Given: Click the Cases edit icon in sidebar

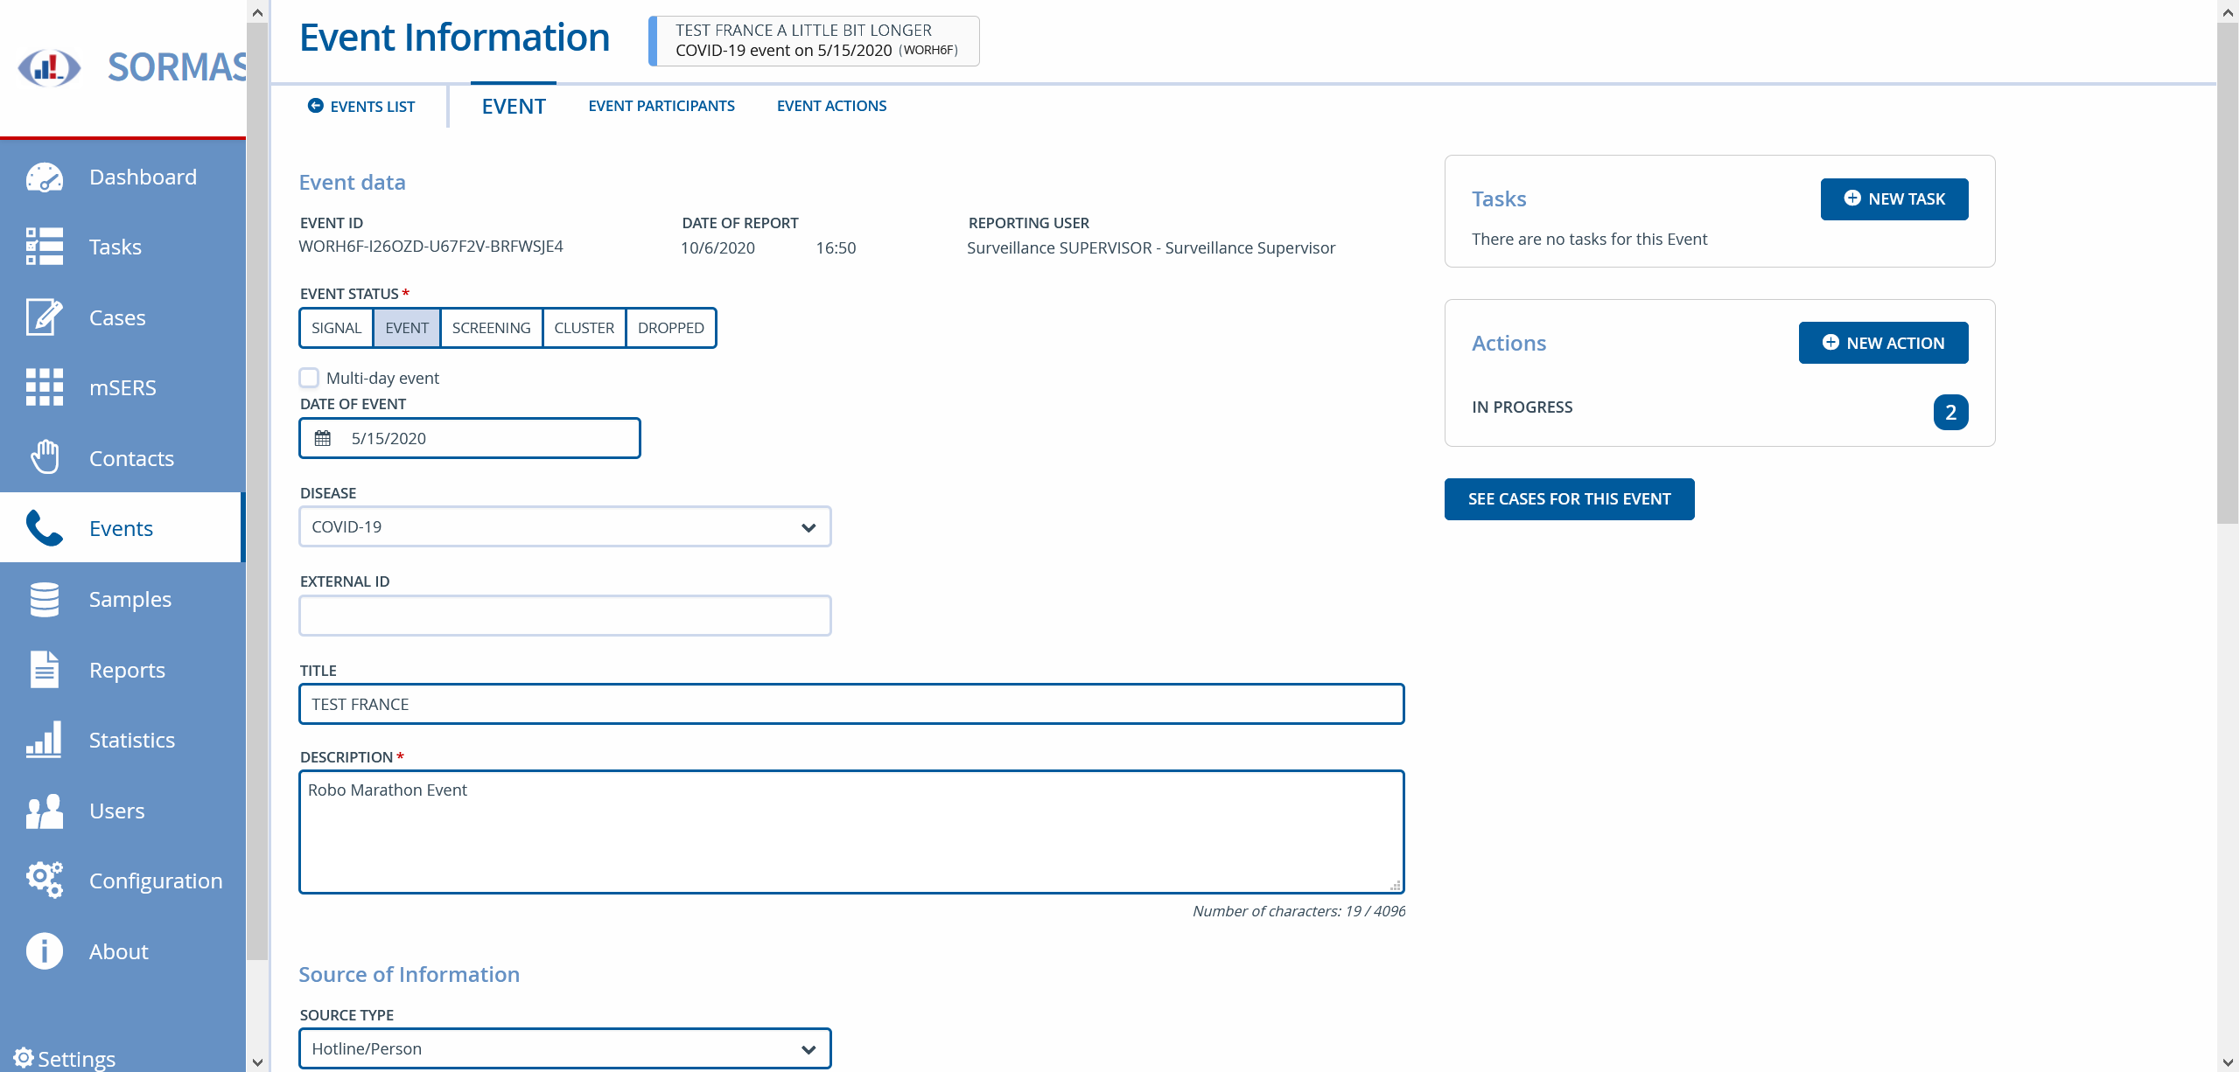Looking at the screenshot, I should point(44,317).
